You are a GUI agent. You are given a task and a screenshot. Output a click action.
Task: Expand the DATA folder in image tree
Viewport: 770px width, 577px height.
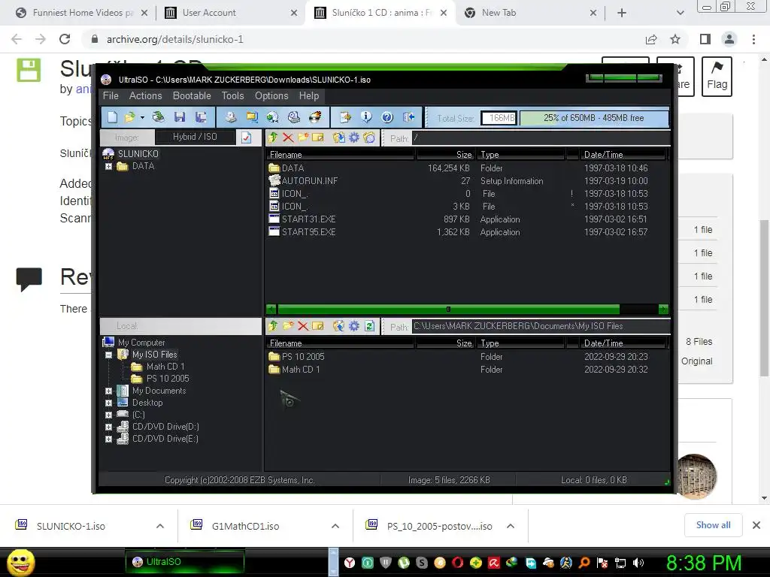tap(108, 166)
